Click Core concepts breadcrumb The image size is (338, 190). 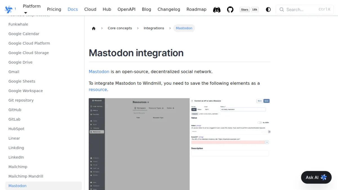click(x=120, y=28)
